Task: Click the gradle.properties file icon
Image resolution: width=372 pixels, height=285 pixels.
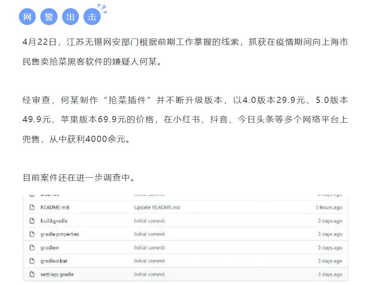Action: tap(31, 235)
